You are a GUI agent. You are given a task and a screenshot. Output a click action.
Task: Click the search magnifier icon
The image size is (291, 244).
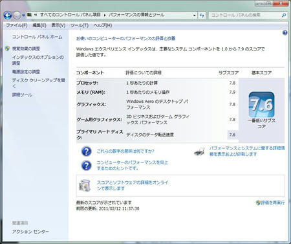point(284,15)
